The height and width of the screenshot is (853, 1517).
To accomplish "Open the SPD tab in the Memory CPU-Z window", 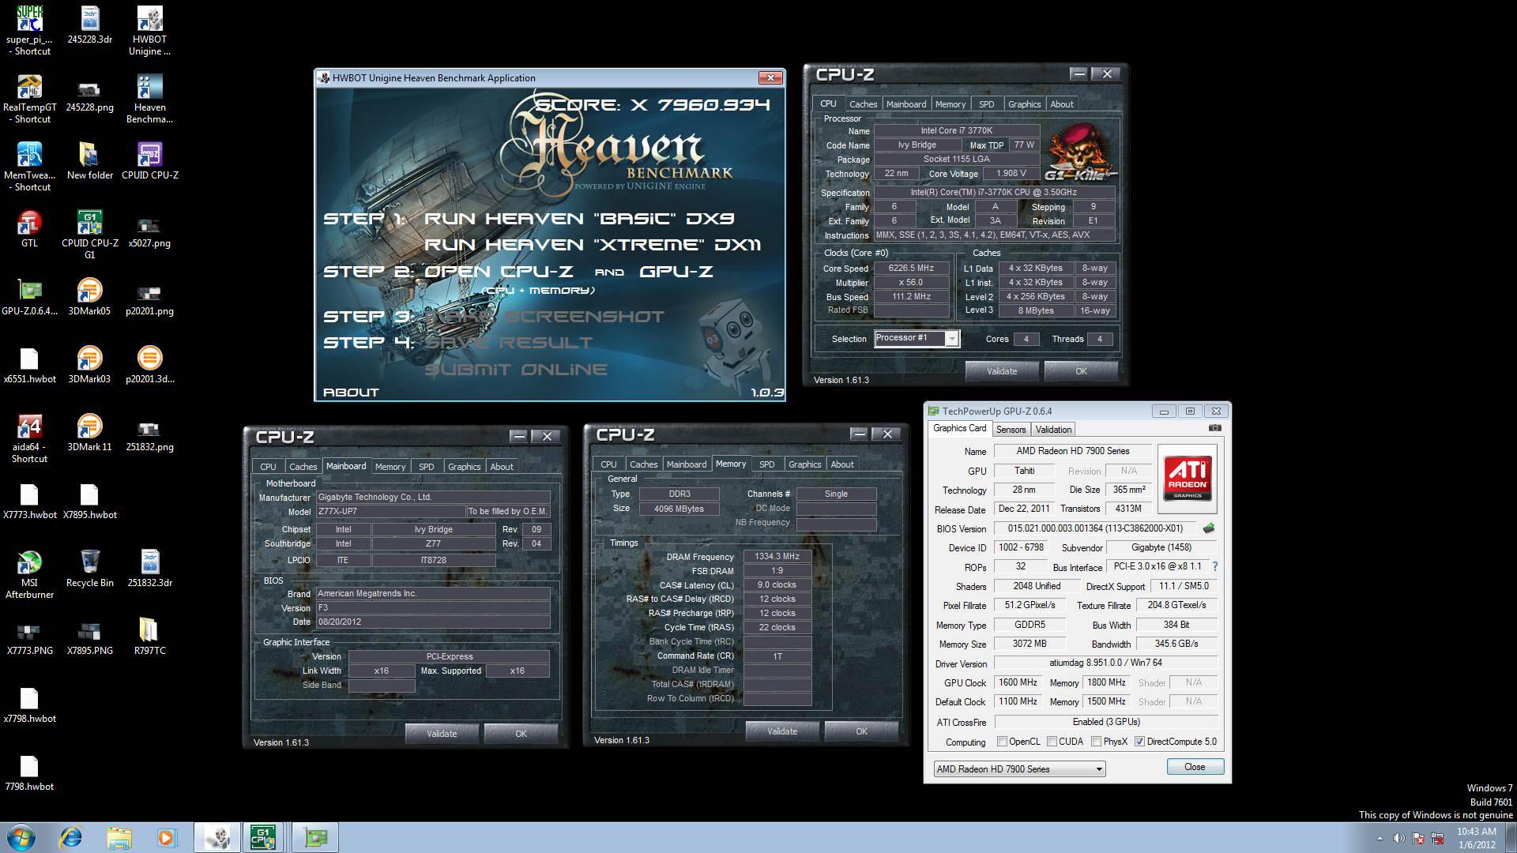I will point(766,464).
